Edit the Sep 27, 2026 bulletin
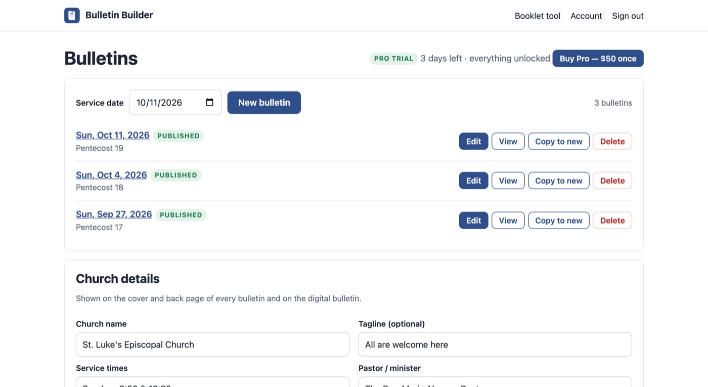 [473, 221]
